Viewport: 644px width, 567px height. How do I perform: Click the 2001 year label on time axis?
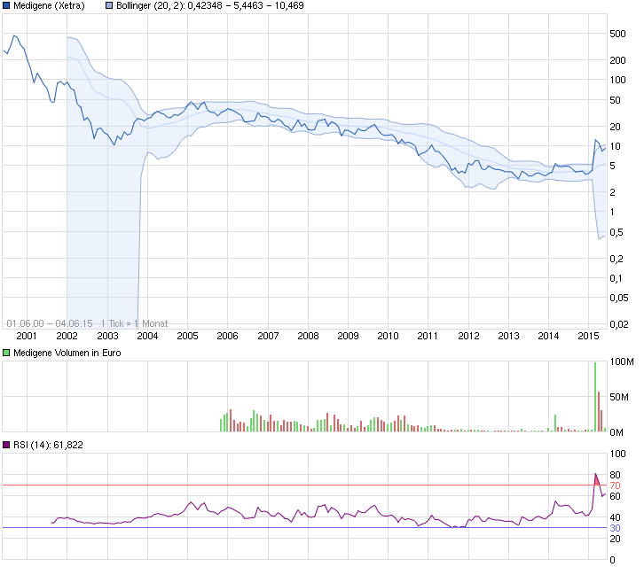pos(27,336)
